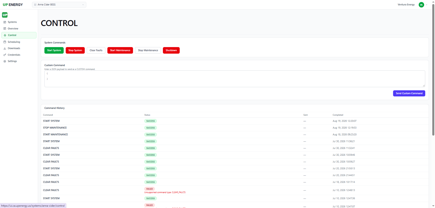This screenshot has width=435, height=208.
Task: Click the Sent column header
Action: tap(305, 115)
